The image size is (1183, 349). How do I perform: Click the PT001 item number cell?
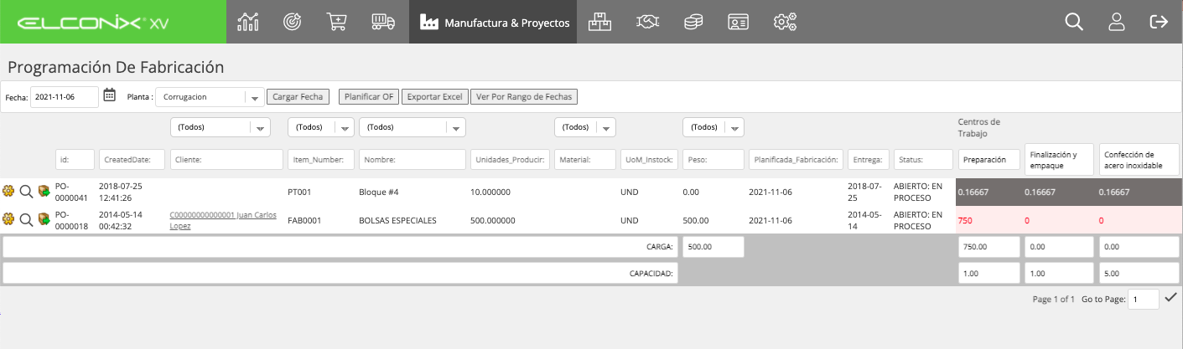(299, 192)
